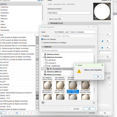
Task: Click the white sphere surface preview
Action: 102,11
